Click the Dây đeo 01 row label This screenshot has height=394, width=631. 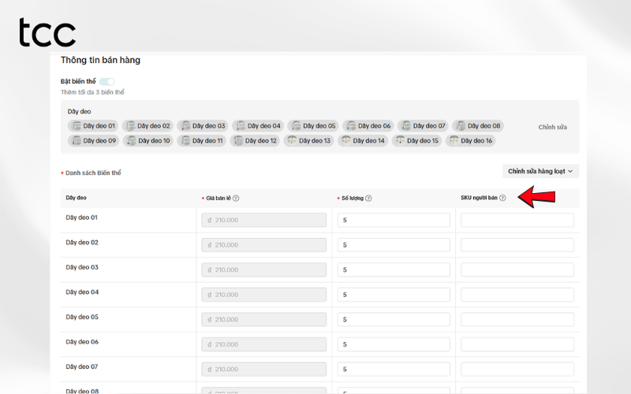(x=82, y=217)
